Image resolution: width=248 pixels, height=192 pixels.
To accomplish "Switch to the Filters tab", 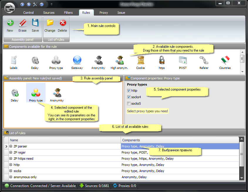I will (x=68, y=13).
